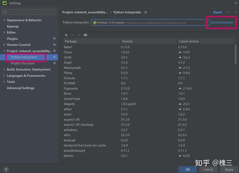
Task: Click project-level settings icon beside Plugins
Action: [55, 39]
